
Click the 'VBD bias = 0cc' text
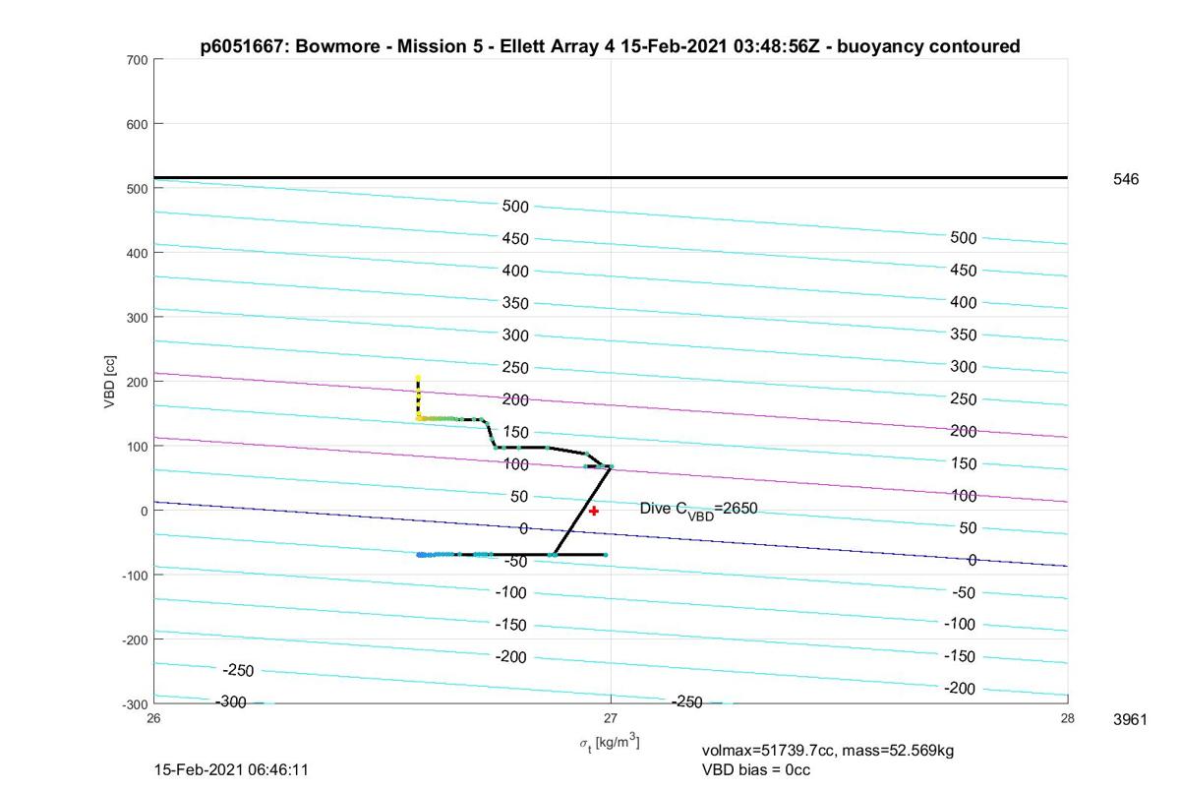[x=756, y=769]
